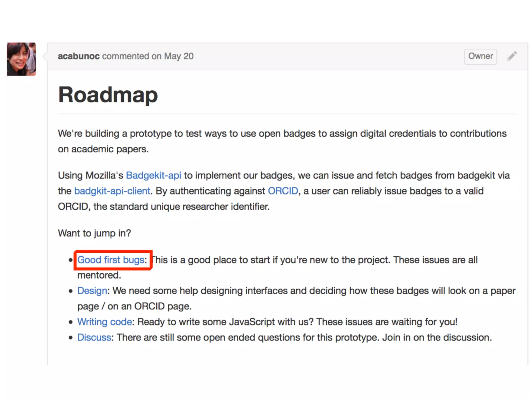530x398 pixels.
Task: Click the 'May 20' comment timestamp
Action: tap(179, 56)
